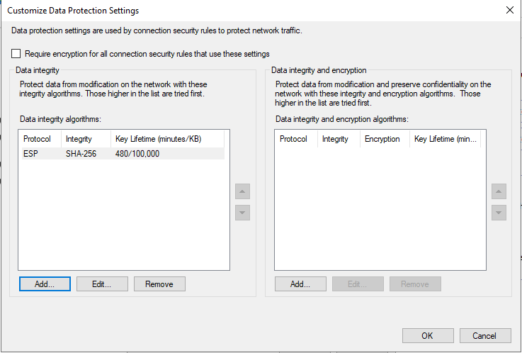
Task: Close the Customize Data Protection Settings dialog
Action: pyautogui.click(x=509, y=10)
